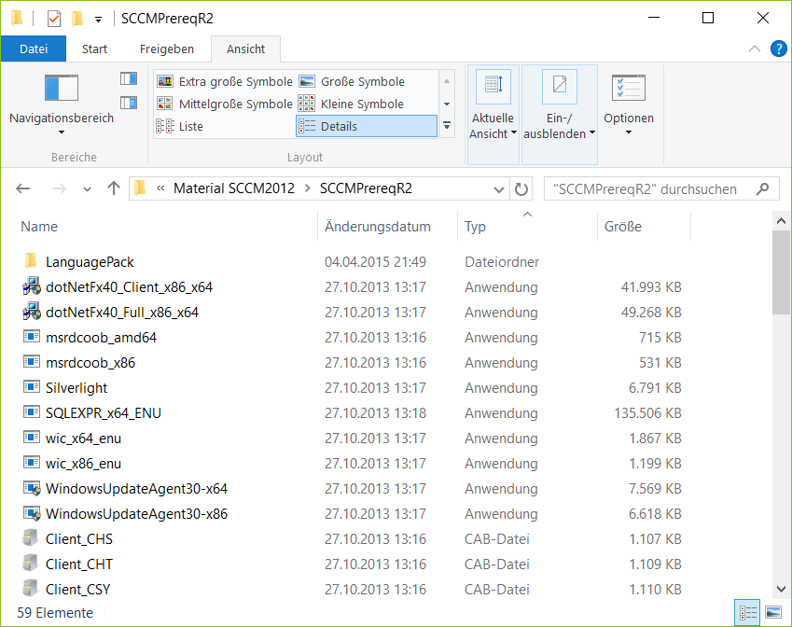
Task: Click the search magnifier icon
Action: (763, 189)
